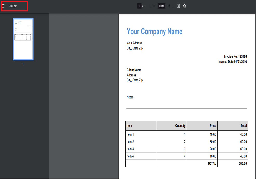Click the "Your Company Name" heading

point(154,32)
